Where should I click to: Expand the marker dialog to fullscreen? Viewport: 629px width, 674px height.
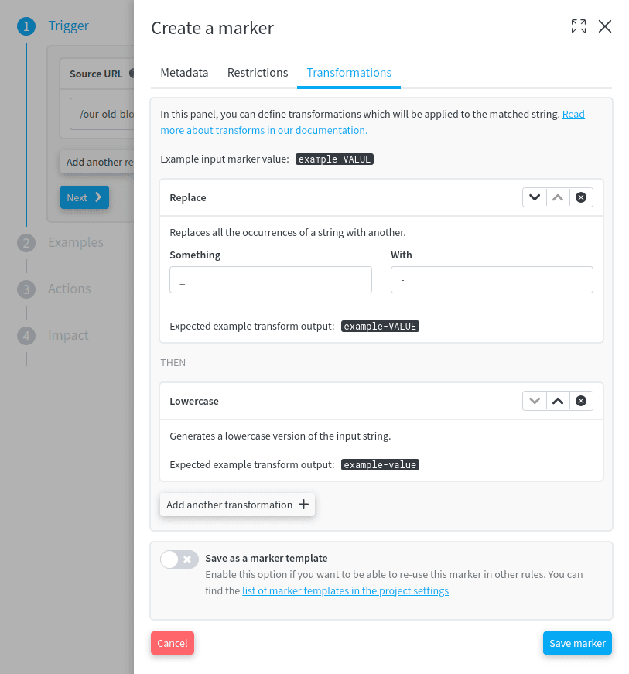pyautogui.click(x=578, y=27)
